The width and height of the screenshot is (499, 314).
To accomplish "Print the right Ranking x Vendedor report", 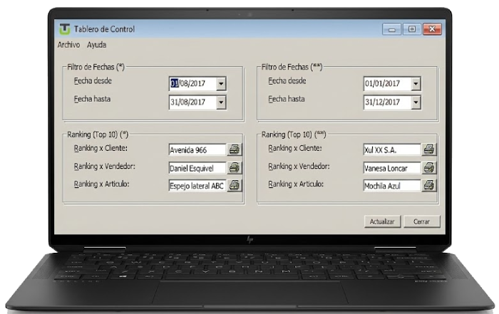I will [x=429, y=168].
